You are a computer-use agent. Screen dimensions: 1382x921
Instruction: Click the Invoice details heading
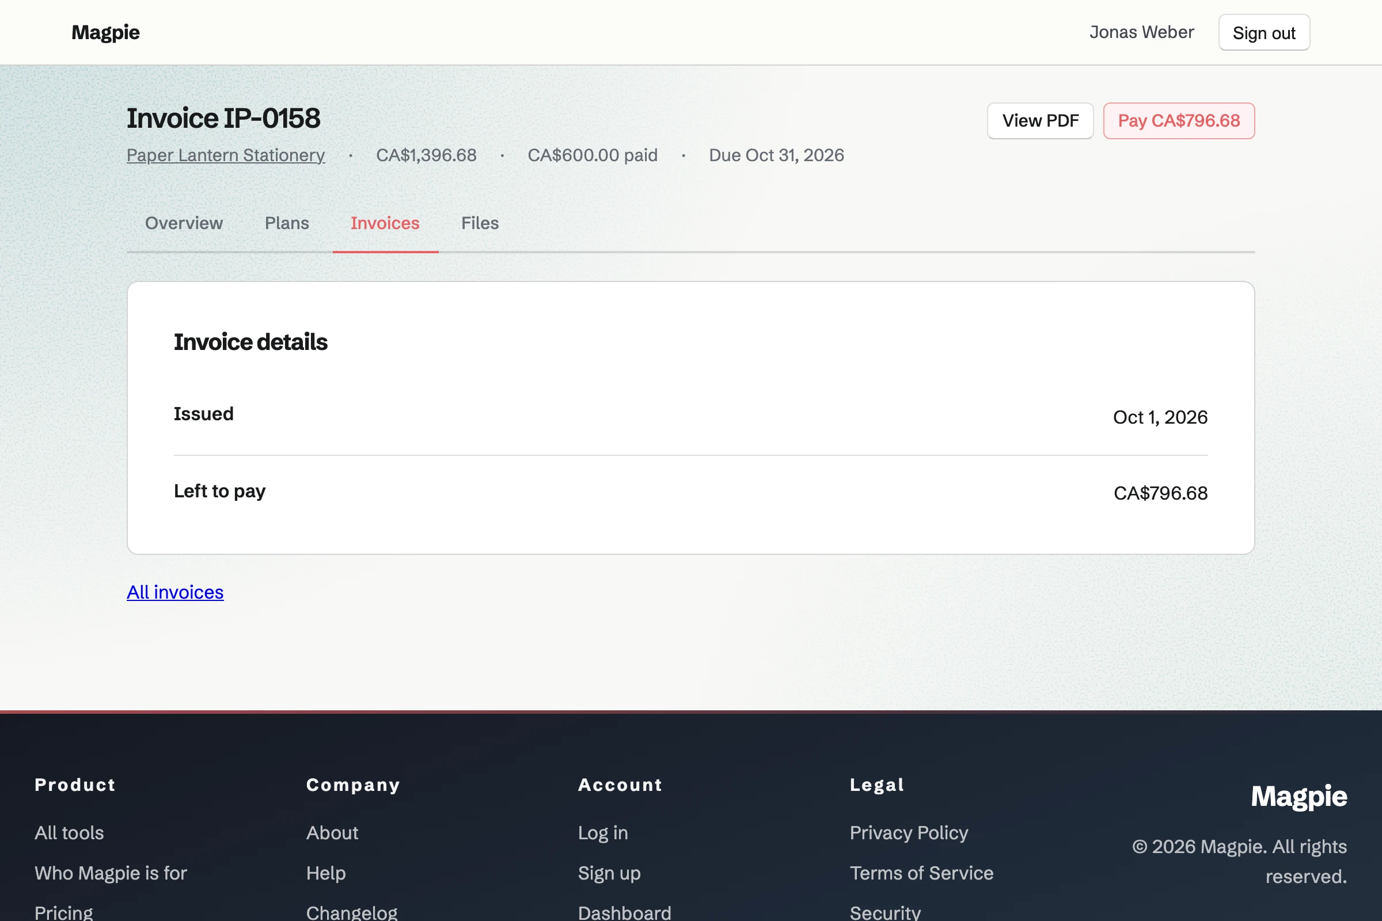tap(250, 342)
